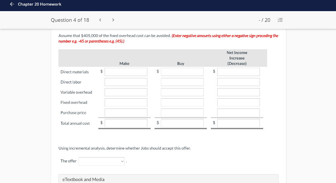Click the Direct materials Make input field
The width and height of the screenshot is (336, 183).
click(x=126, y=72)
